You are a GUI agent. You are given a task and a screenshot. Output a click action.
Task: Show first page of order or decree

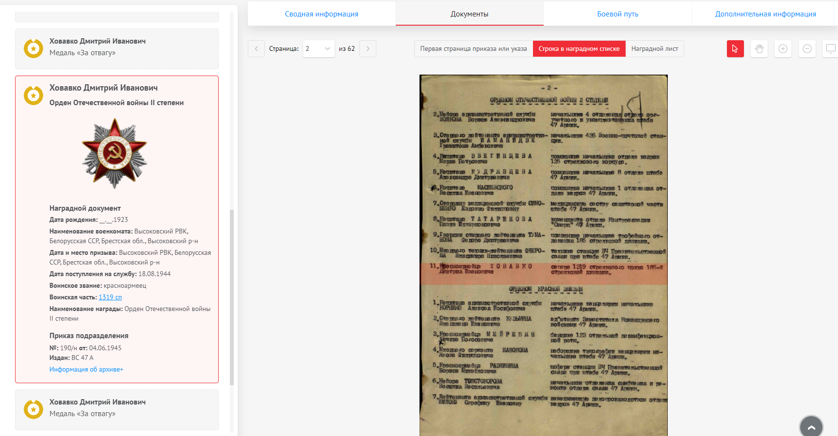pyautogui.click(x=473, y=48)
